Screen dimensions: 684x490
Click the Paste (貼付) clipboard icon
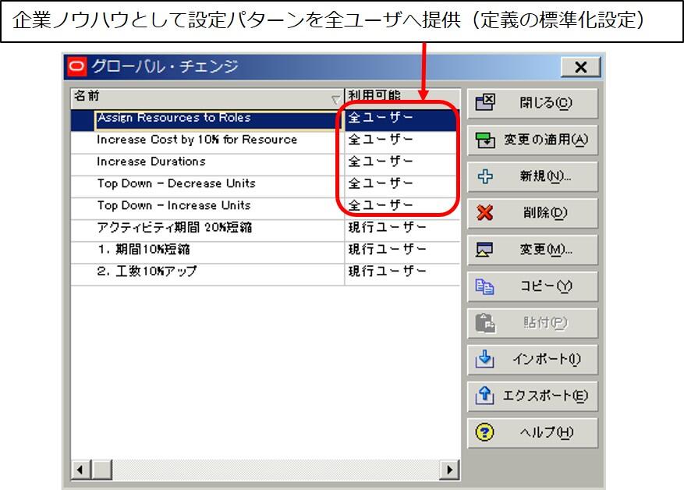point(485,323)
